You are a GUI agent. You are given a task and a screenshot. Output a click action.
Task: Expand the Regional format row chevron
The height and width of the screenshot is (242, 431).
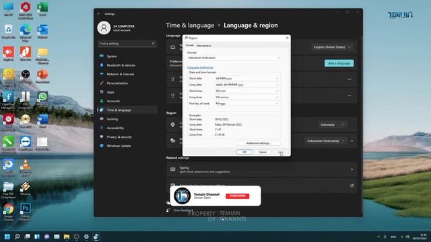tap(352, 140)
